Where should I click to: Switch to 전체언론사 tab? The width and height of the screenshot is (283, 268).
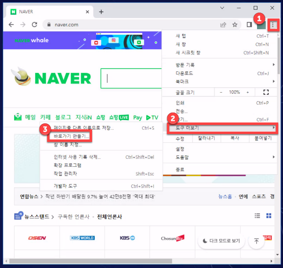pos(109,216)
